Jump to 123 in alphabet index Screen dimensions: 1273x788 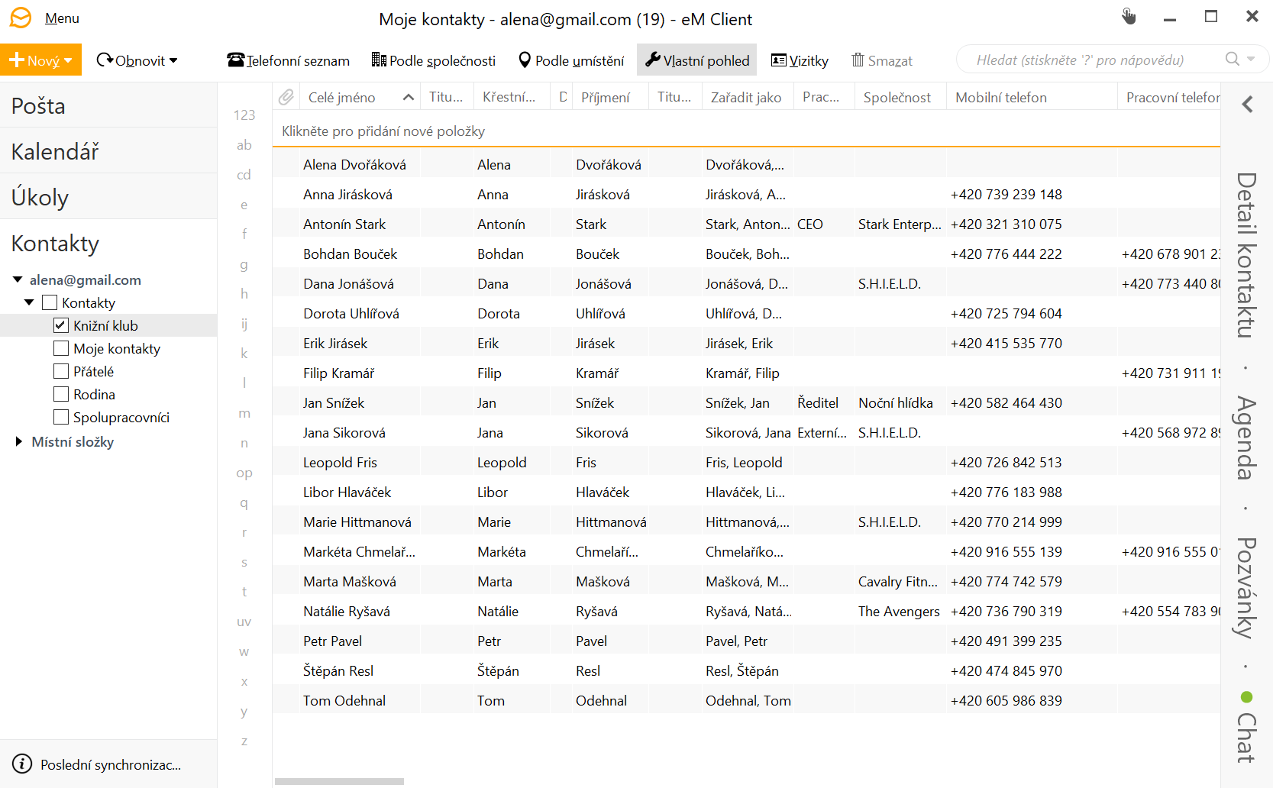[244, 115]
